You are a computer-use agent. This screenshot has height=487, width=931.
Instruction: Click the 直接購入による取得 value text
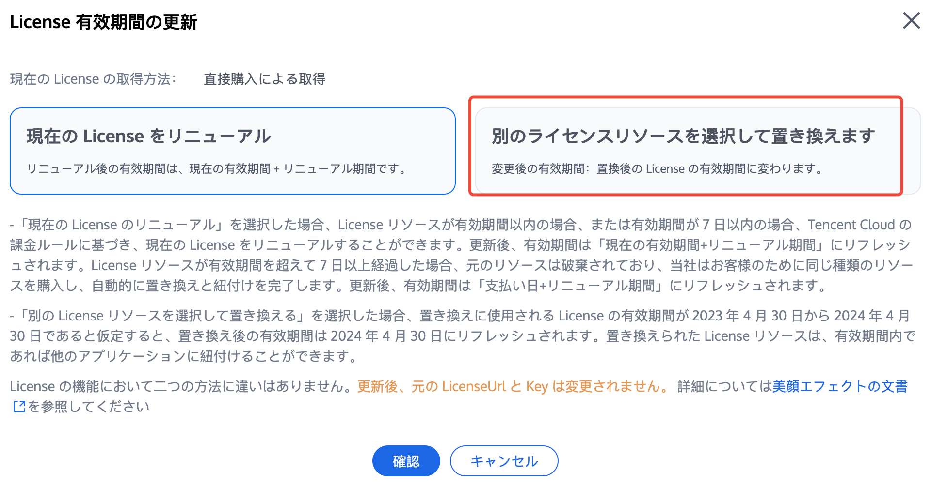pyautogui.click(x=265, y=79)
